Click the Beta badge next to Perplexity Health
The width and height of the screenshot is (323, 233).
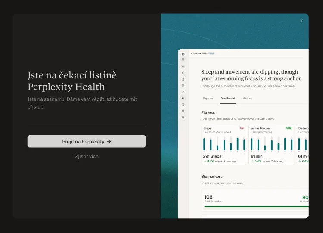[x=211, y=53]
